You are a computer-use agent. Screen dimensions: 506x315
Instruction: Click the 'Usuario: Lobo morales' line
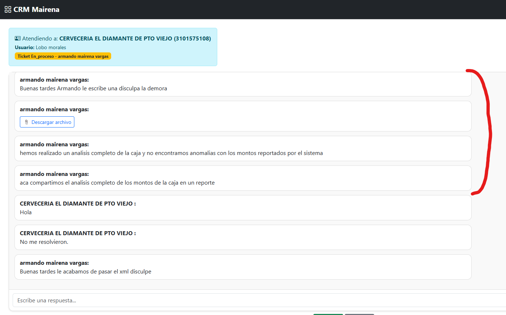[x=40, y=47]
